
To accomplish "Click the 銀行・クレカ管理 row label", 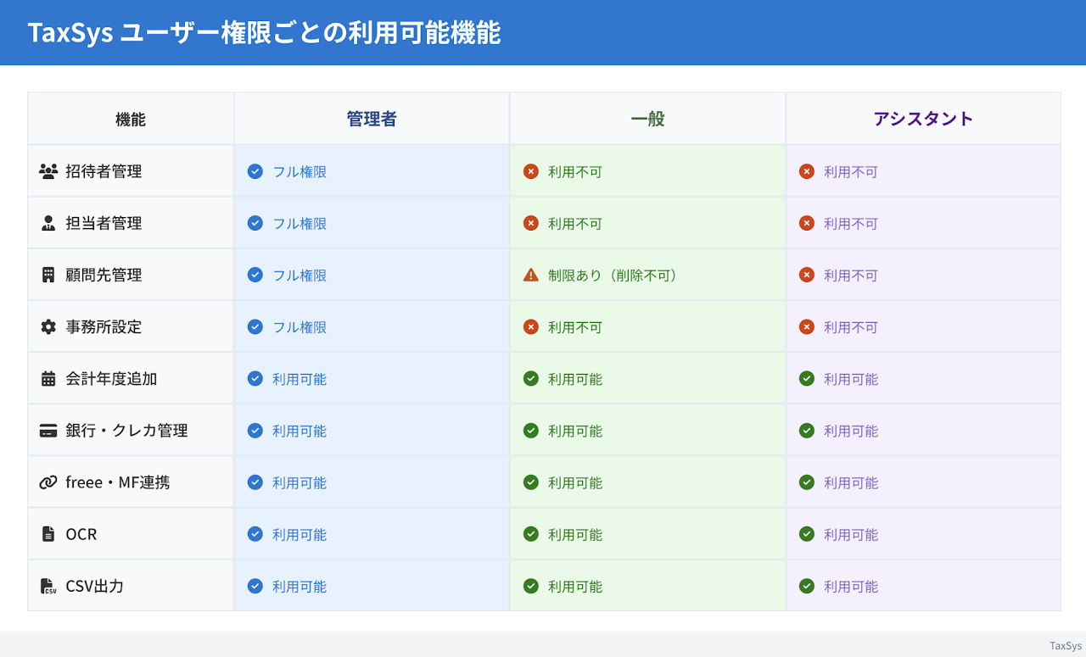I will pyautogui.click(x=126, y=430).
